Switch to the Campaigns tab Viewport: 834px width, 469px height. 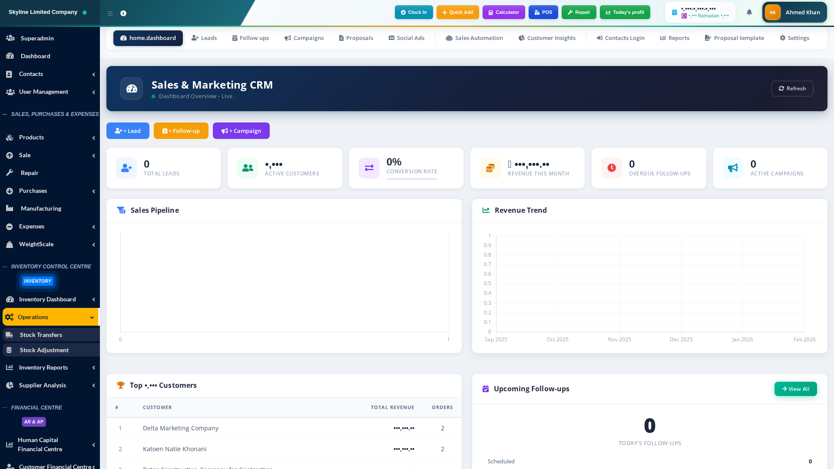(304, 38)
